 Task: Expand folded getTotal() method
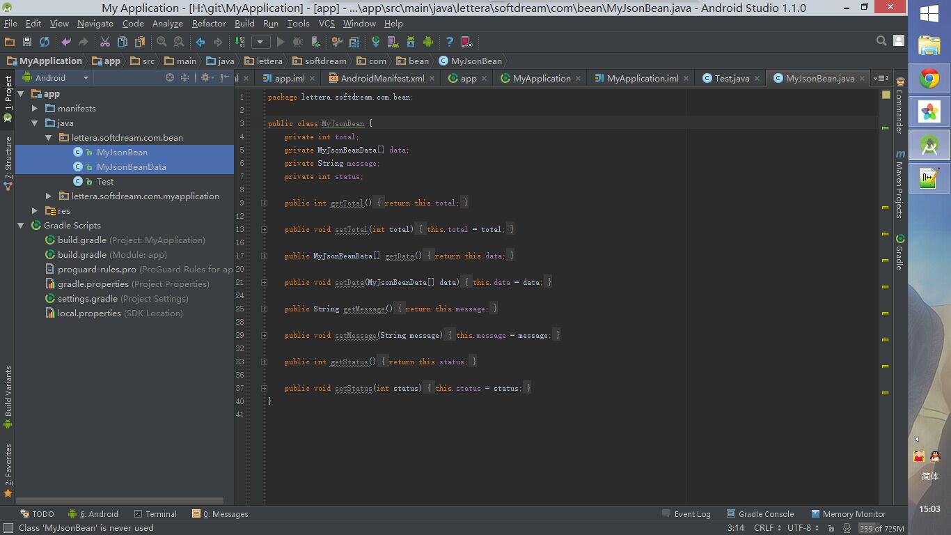265,203
